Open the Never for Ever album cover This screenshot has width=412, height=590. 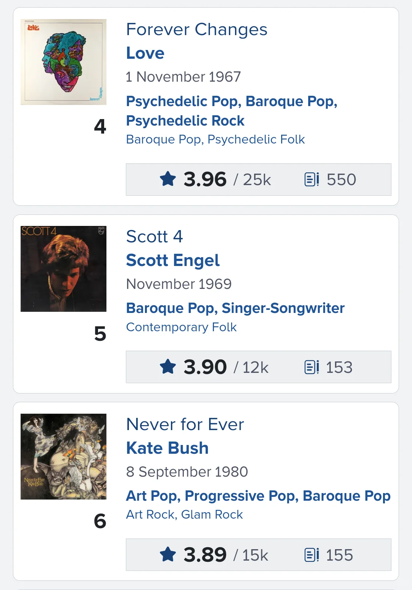pyautogui.click(x=63, y=456)
